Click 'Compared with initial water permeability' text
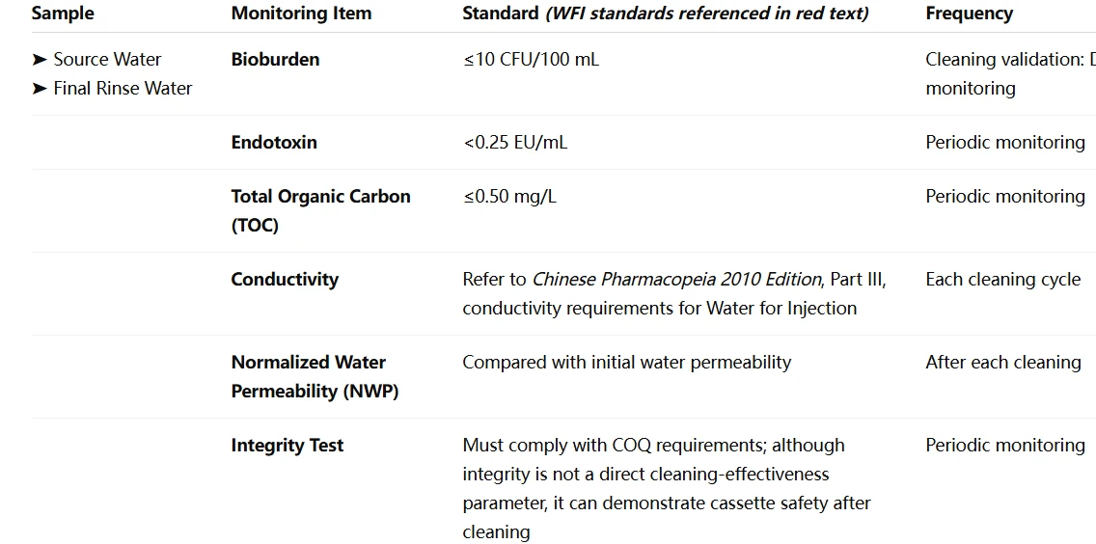1096x544 pixels. (627, 363)
